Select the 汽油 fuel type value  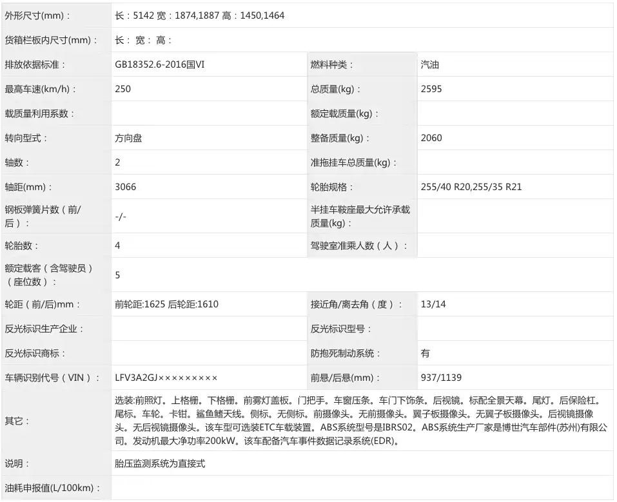(430, 64)
